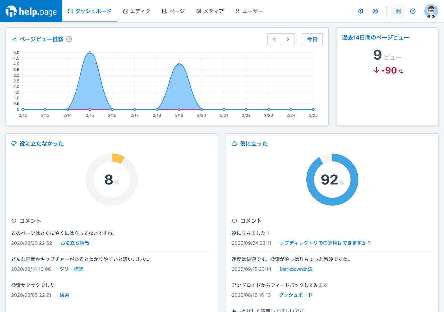444x312 pixels.
Task: Click the help.page logo
Action: 31,11
